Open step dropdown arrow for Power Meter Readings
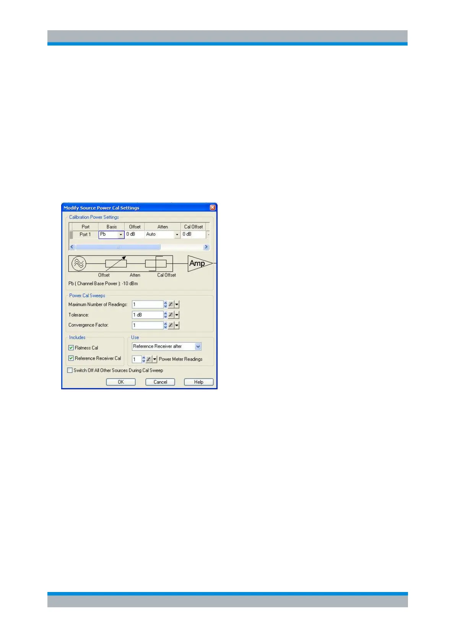 (154, 359)
